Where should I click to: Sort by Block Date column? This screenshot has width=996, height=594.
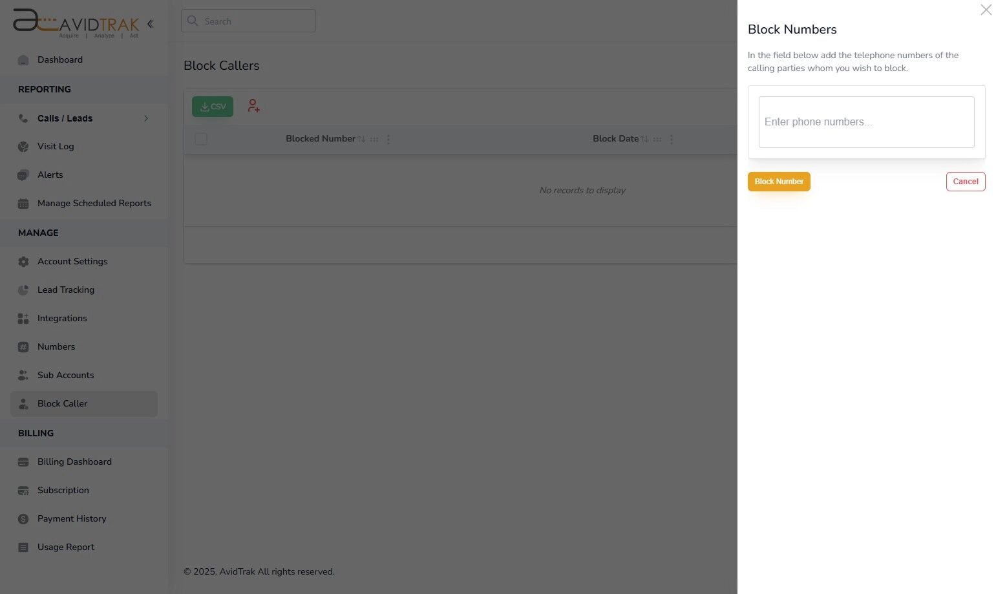[x=644, y=139]
